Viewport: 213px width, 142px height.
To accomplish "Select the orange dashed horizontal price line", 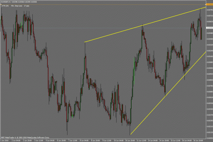I will point(103,5).
